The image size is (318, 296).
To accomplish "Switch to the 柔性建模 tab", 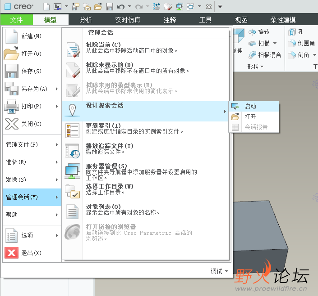I will (283, 20).
